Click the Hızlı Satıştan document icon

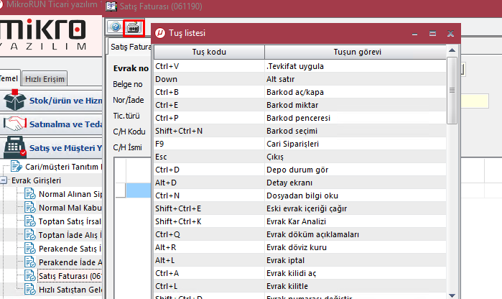tap(29, 288)
